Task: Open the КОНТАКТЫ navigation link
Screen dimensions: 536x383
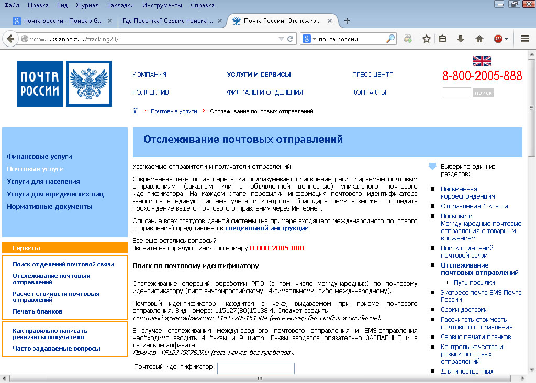Action: tap(369, 92)
